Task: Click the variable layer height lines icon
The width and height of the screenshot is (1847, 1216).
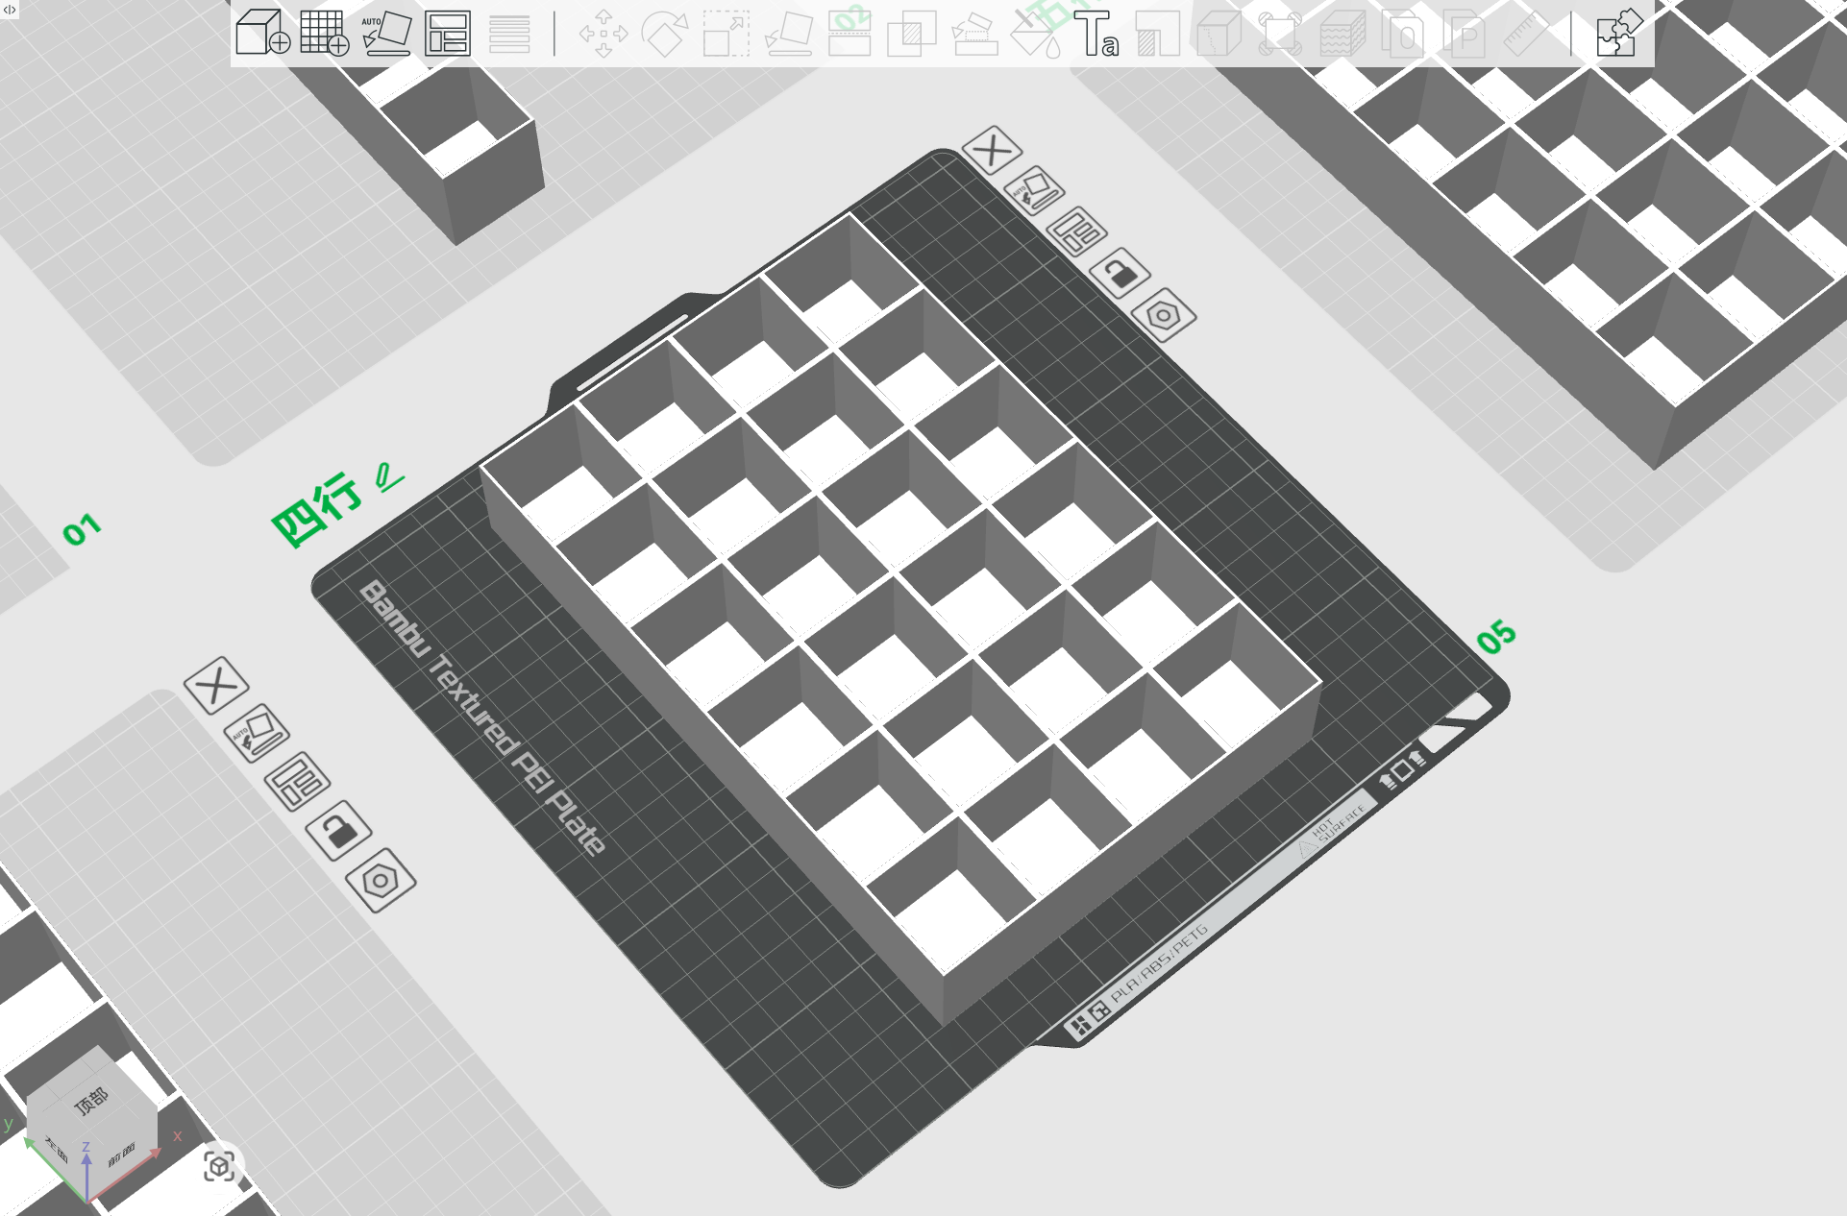Action: (509, 33)
